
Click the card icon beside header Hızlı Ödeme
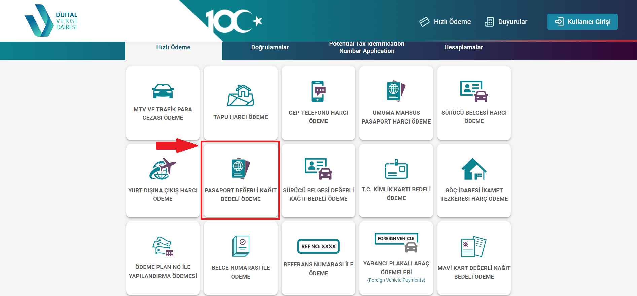424,22
